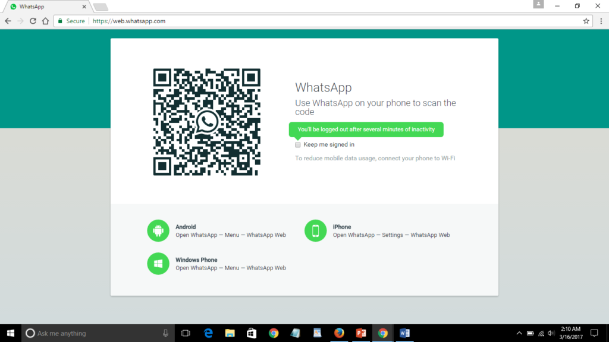Enable the Keep me signed in checkbox
Screen dimensions: 609x342
[x=298, y=145]
